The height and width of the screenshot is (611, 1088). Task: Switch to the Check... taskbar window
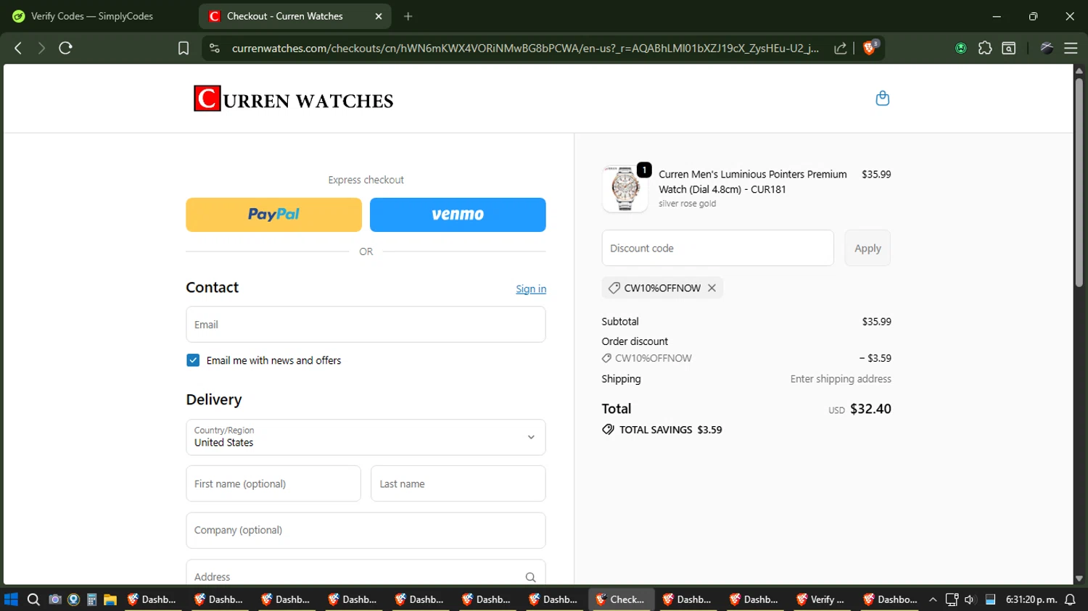[621, 599]
